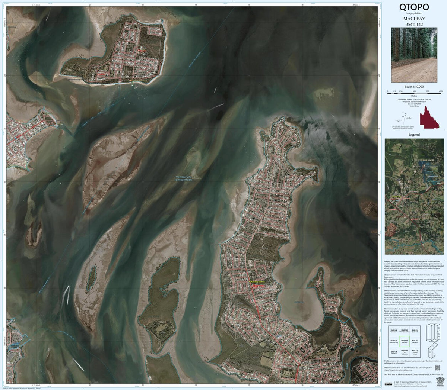This screenshot has width=447, height=390.
Task: Click the QR code for QTopo metadata
Action: pyautogui.click(x=438, y=368)
